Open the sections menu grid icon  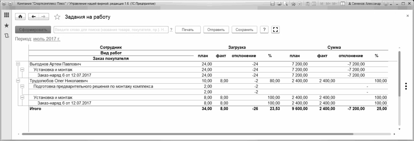point(6,15)
